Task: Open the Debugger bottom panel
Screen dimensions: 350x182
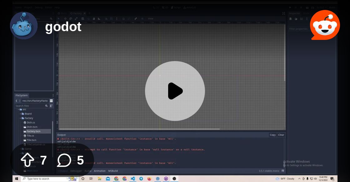Action: click(76, 171)
